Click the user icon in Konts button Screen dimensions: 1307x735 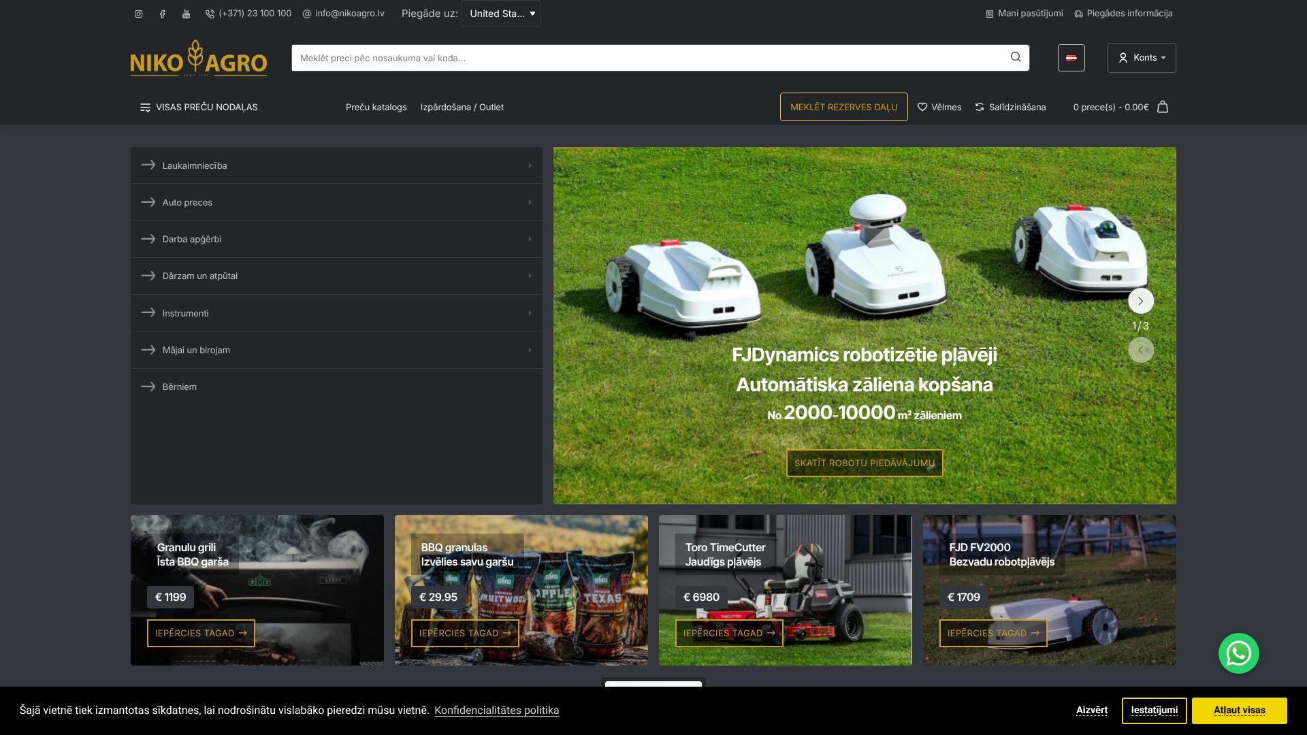click(x=1123, y=58)
